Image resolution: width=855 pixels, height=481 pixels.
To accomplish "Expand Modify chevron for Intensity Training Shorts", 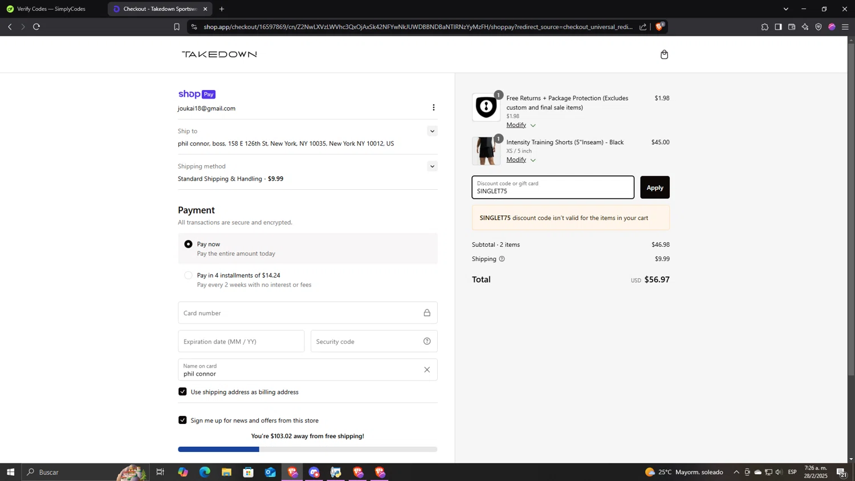I will (533, 160).
